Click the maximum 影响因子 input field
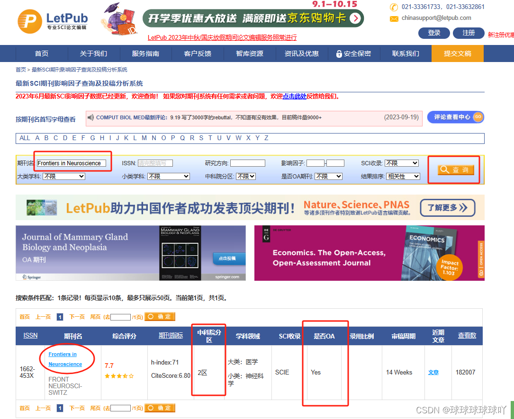The height and width of the screenshot is (419, 514). click(335, 163)
